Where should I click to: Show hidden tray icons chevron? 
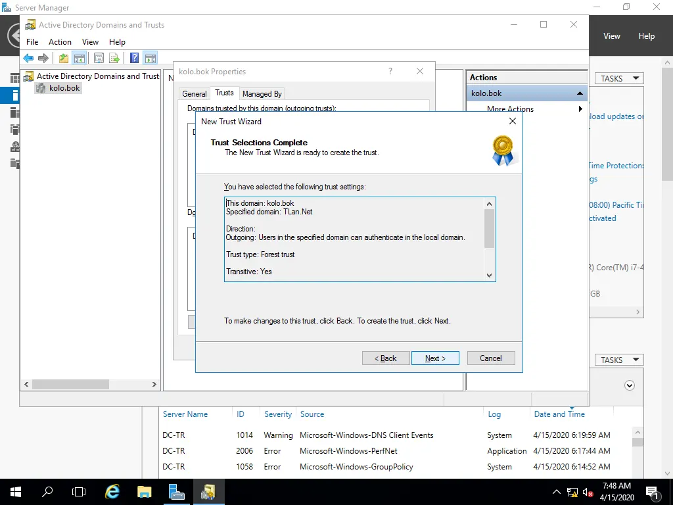click(556, 493)
